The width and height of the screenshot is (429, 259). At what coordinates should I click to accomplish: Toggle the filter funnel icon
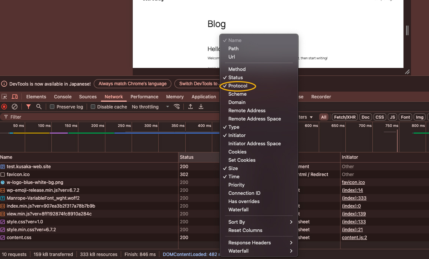point(28,107)
